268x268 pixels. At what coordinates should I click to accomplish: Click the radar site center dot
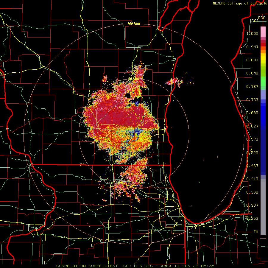point(134,134)
